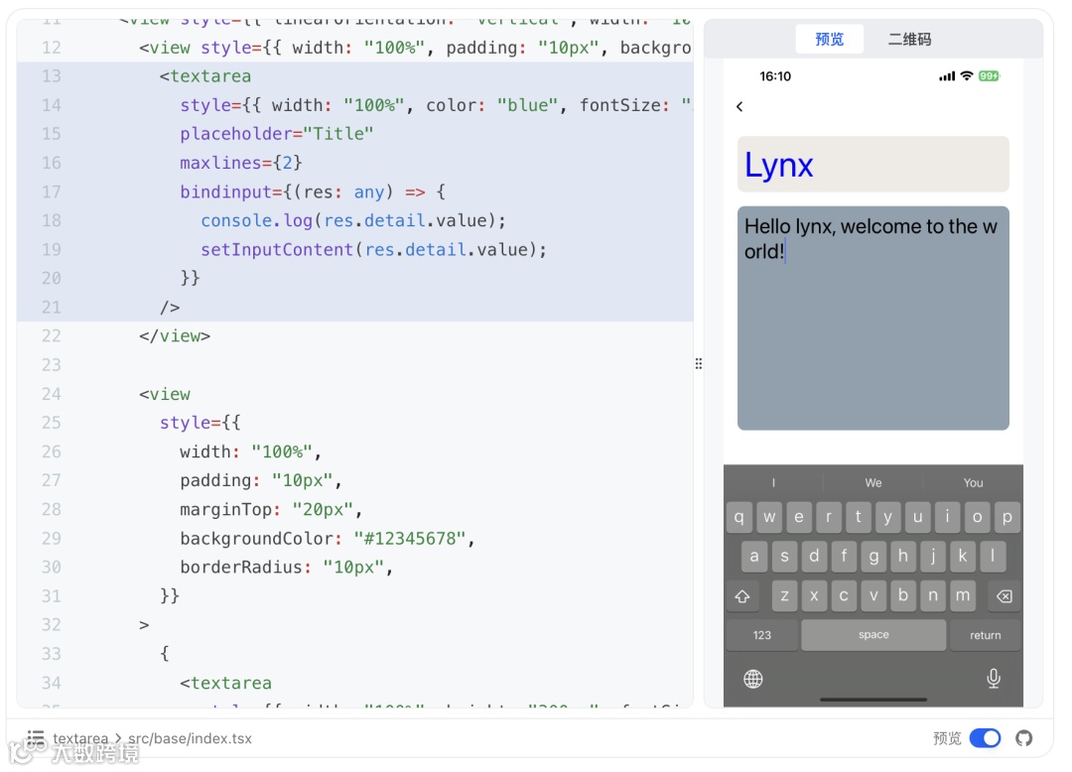Tap the backspace delete key

1005,595
